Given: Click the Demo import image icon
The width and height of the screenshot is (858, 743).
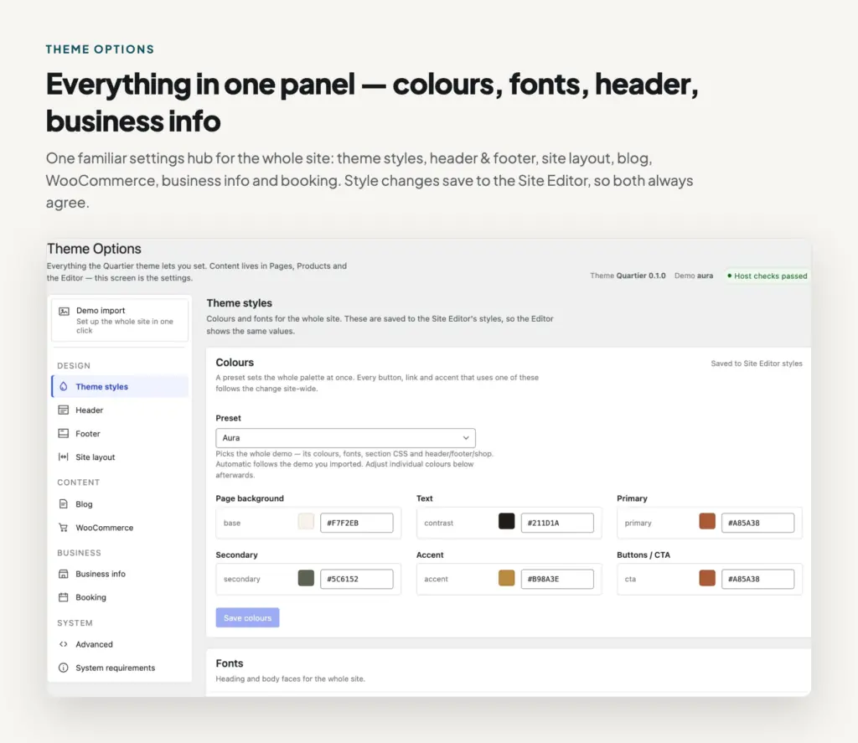Looking at the screenshot, I should click(64, 312).
